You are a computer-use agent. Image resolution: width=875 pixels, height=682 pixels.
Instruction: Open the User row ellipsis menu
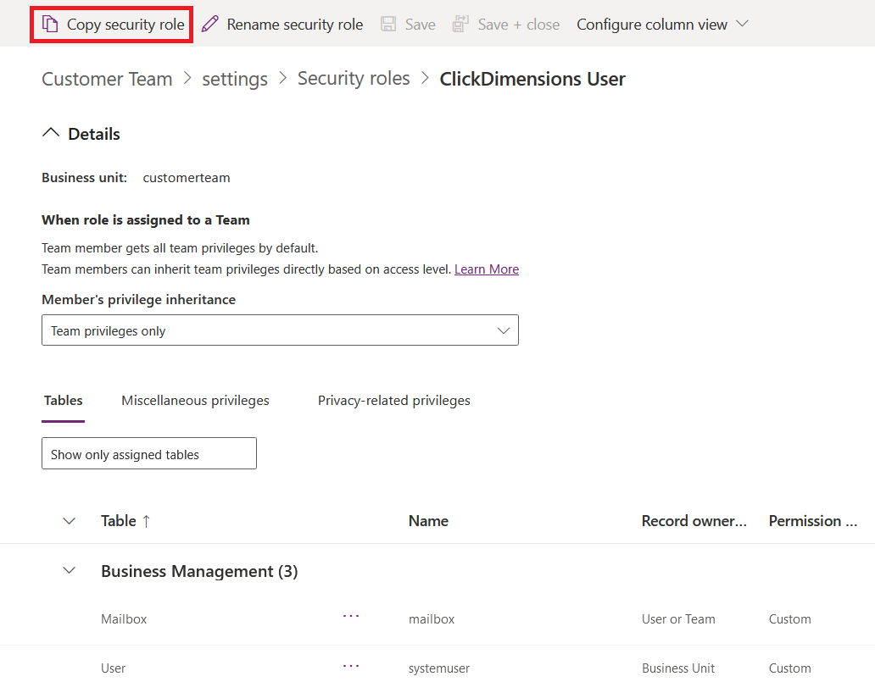click(x=351, y=666)
